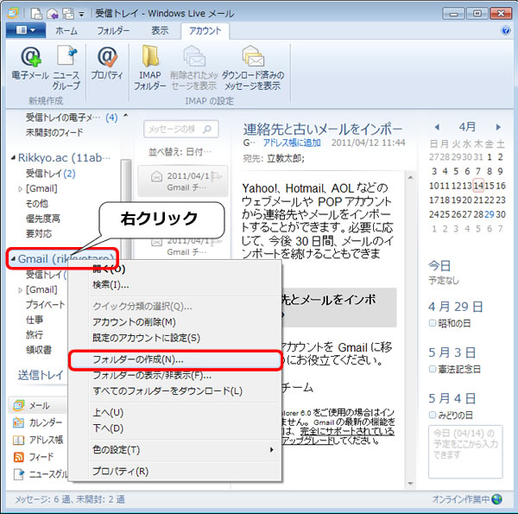
Task: Toggle the 憲法記念日 event checkbox
Action: click(x=433, y=369)
